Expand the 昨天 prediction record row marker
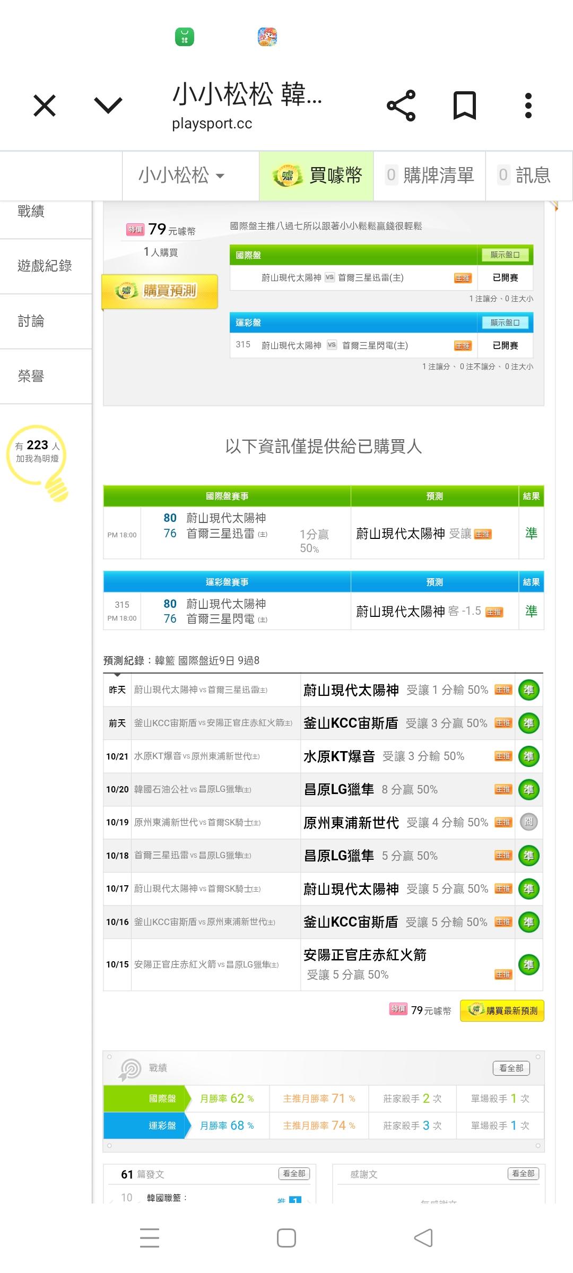The height and width of the screenshot is (1273, 573). (117, 676)
